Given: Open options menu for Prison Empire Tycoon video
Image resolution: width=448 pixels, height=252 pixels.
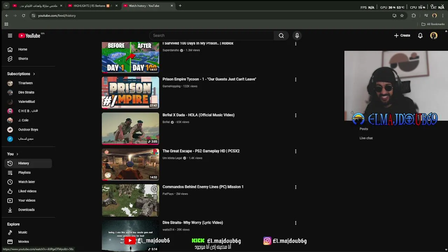Looking at the screenshot, I should 296,79.
